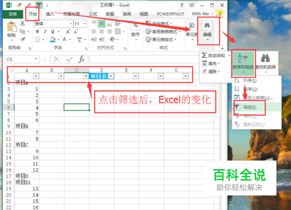Click the formula bar input field

pyautogui.click(x=144, y=59)
